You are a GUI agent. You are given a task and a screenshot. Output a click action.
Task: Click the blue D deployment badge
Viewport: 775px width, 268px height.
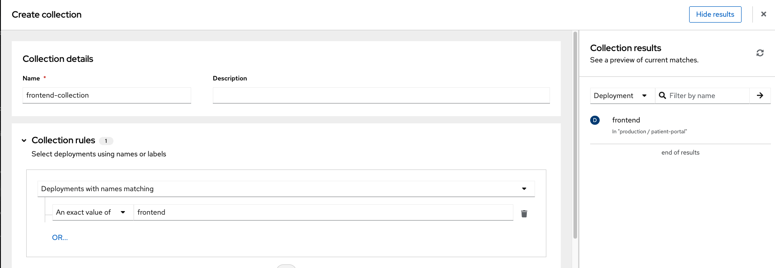595,120
